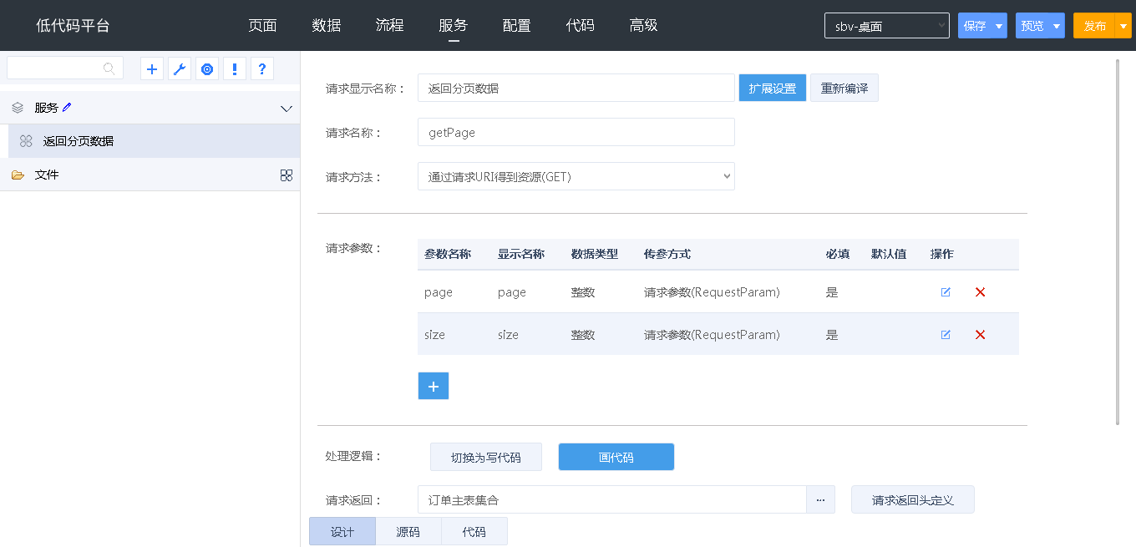The height and width of the screenshot is (547, 1136).
Task: Open the 数据 menu
Action: (x=326, y=26)
